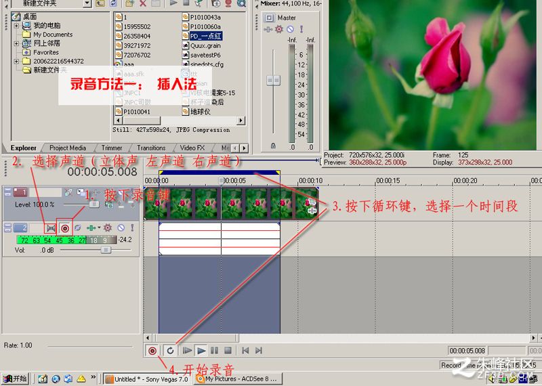Expand 网上邻居 tree node
542x386 pixels.
pyautogui.click(x=16, y=43)
